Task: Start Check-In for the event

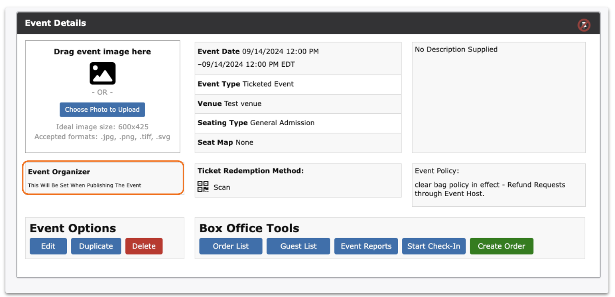Action: 434,246
